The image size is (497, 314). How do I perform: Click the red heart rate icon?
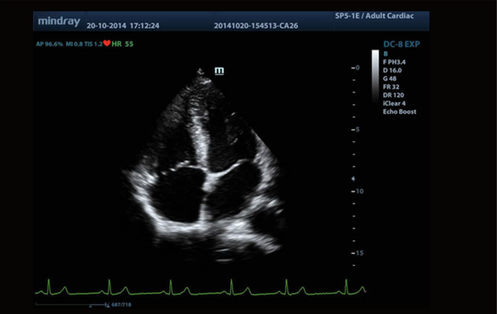[x=107, y=44]
